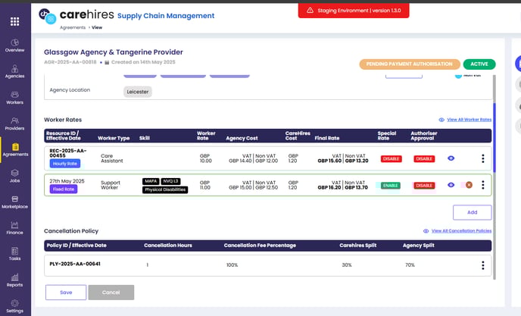Click the staging environment warning icon
521x316 pixels.
(x=310, y=11)
